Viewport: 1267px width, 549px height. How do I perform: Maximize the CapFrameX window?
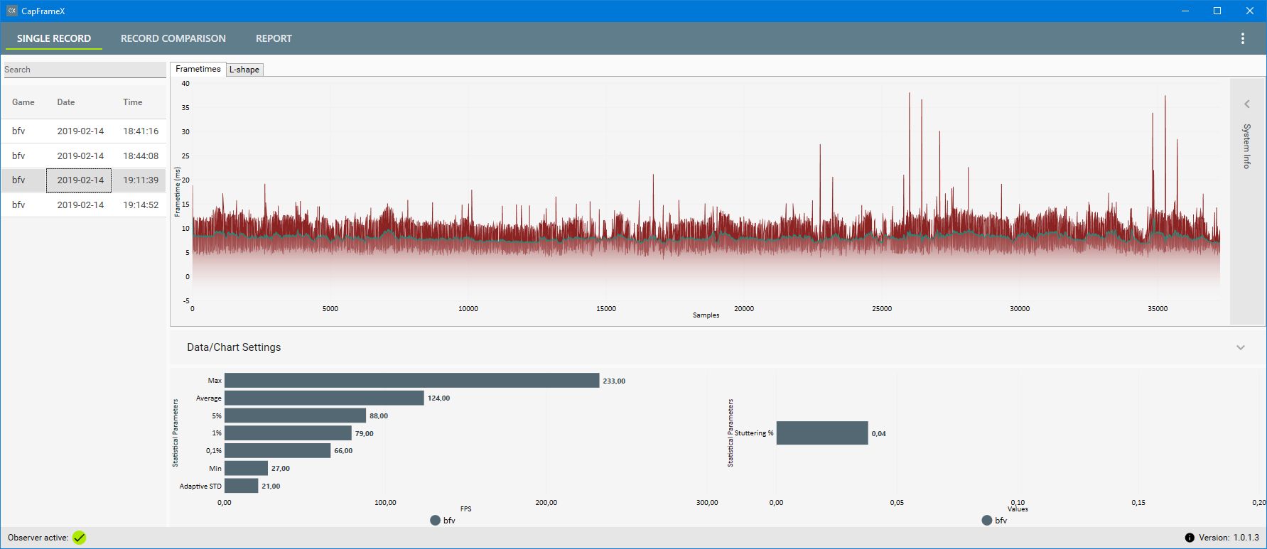(1217, 11)
